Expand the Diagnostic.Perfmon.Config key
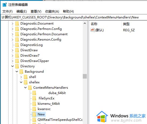 click(12, 29)
